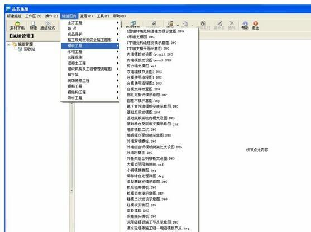This screenshot has height=232, width=311.
Task: Expand the 装饰装修工程 submenu
Action: [90, 80]
